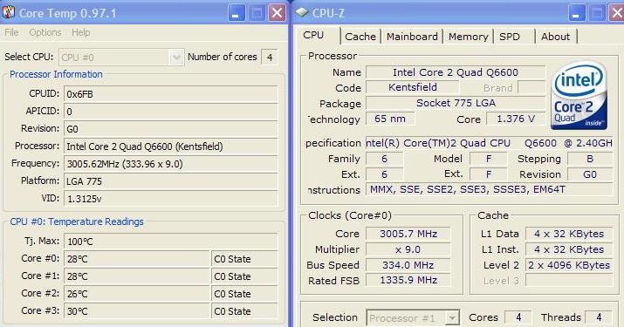Click the Cores count field in CPU-Z
The image size is (624, 327).
(x=518, y=317)
